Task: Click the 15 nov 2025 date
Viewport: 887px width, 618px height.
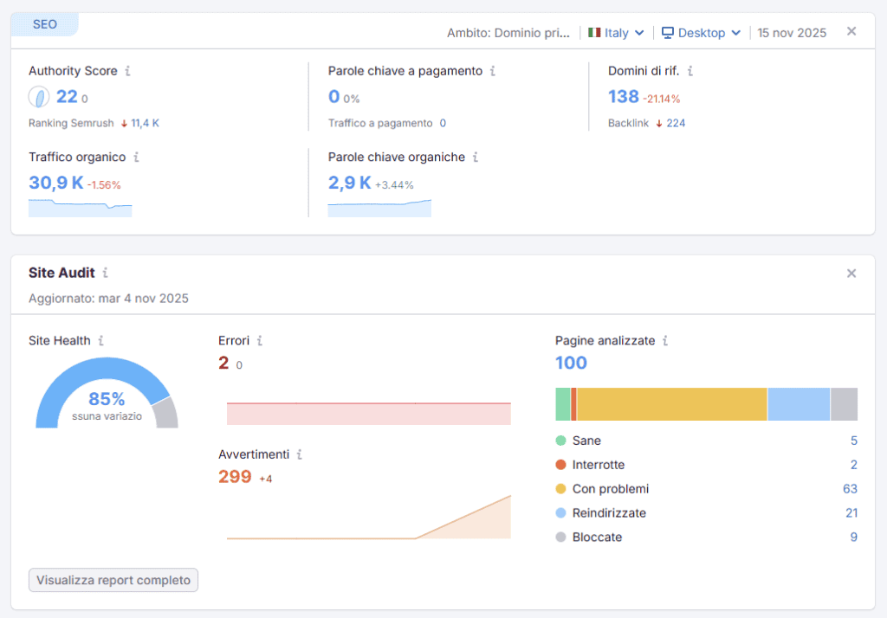Action: tap(792, 33)
